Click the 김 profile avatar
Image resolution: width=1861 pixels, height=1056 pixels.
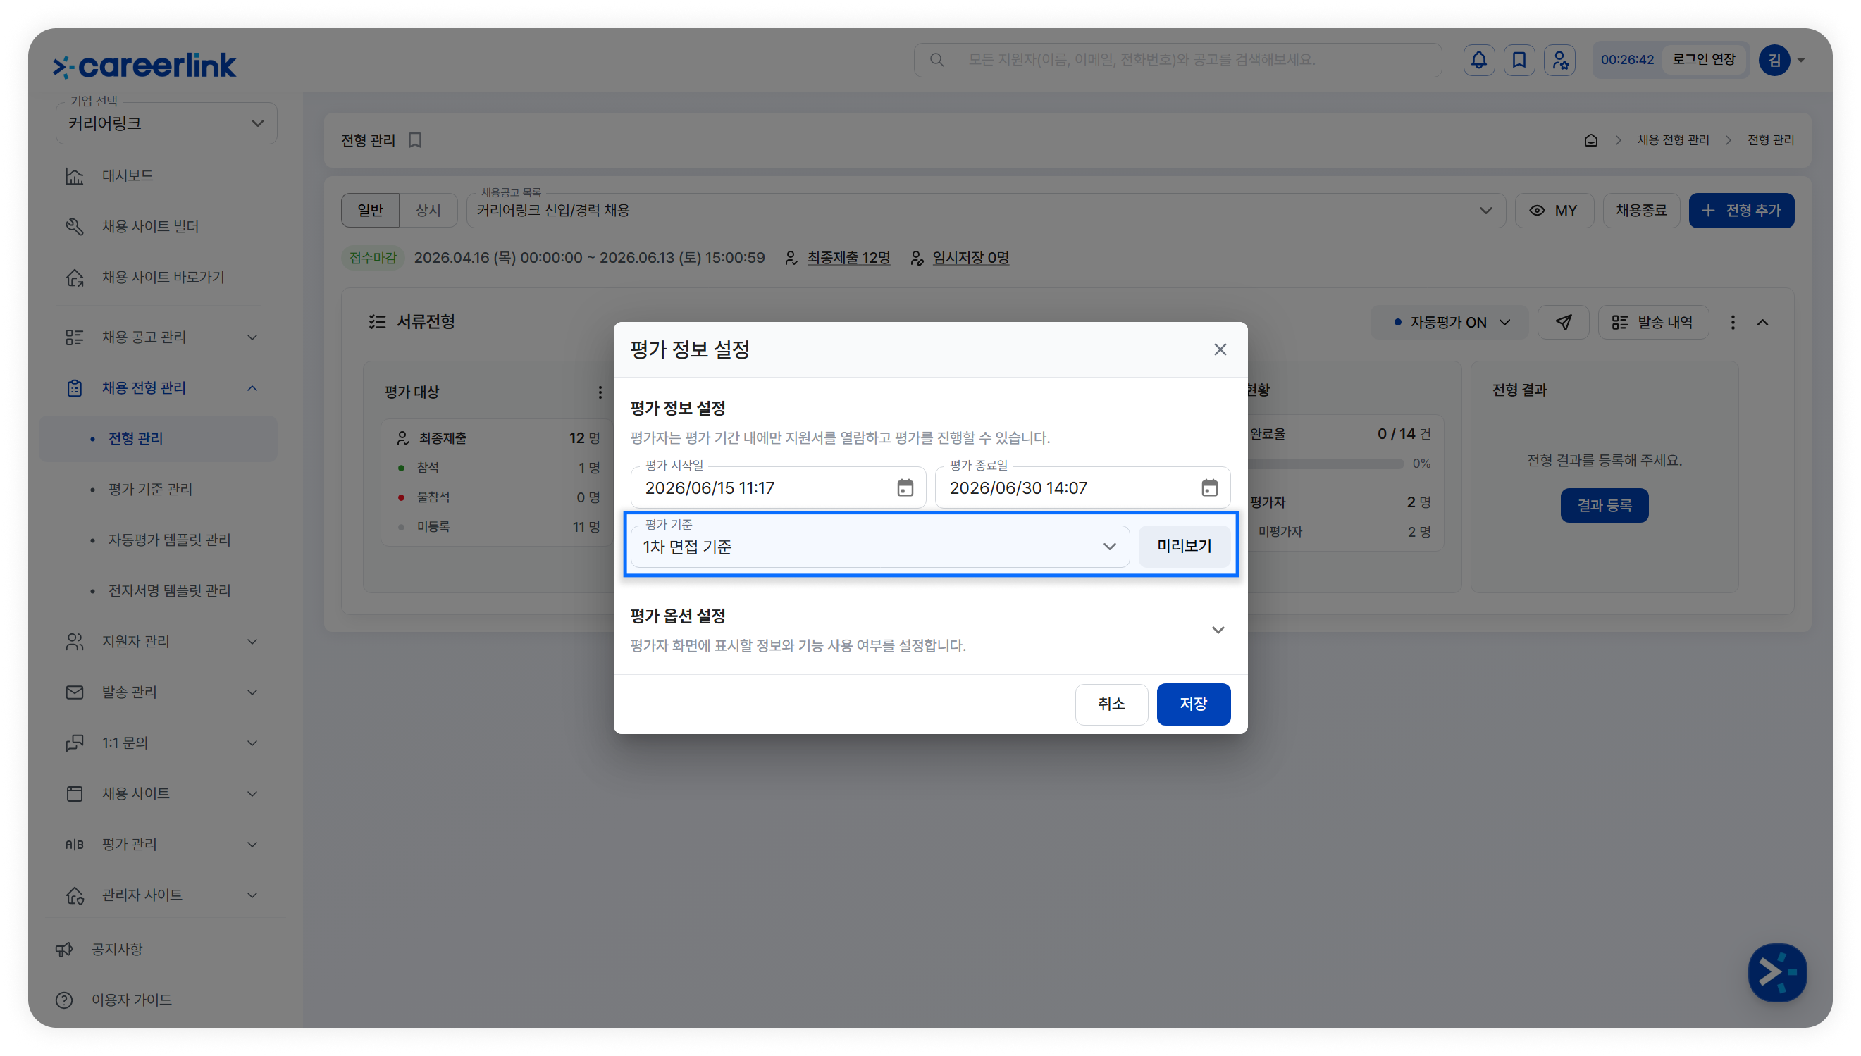pyautogui.click(x=1774, y=59)
